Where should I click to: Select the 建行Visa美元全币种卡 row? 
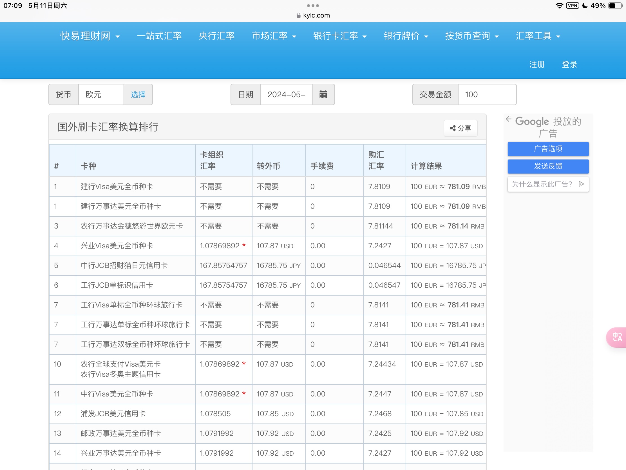(267, 187)
